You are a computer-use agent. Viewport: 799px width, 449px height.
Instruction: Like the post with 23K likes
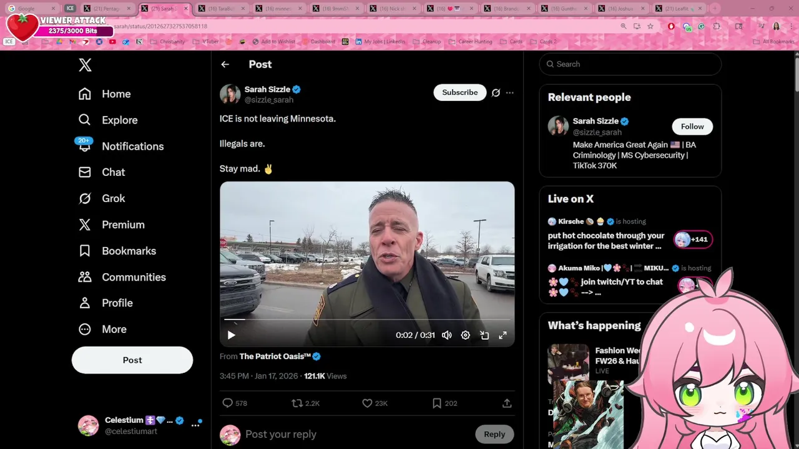tap(375, 403)
